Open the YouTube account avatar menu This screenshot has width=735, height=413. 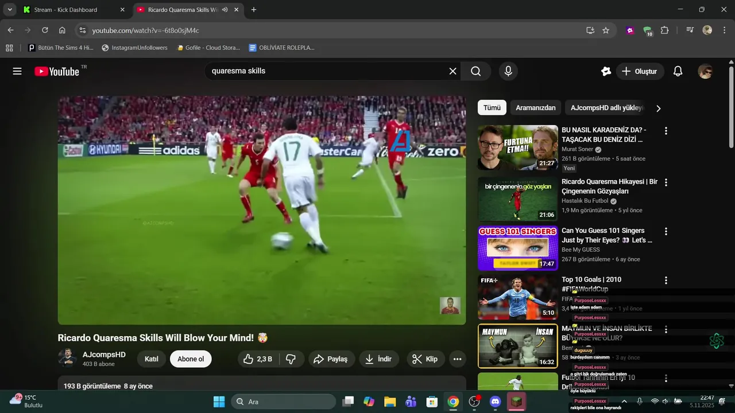705,71
